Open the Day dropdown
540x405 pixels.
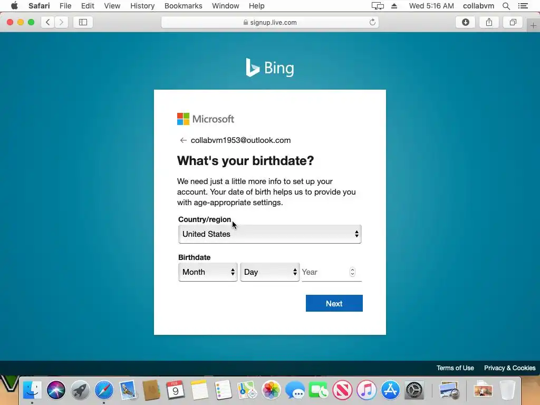269,272
